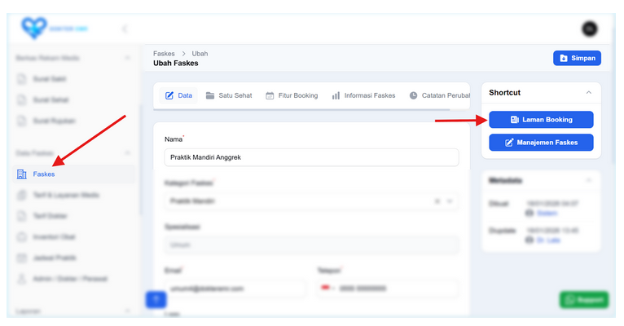Open Surat Sakit in the sidebar

73,79
